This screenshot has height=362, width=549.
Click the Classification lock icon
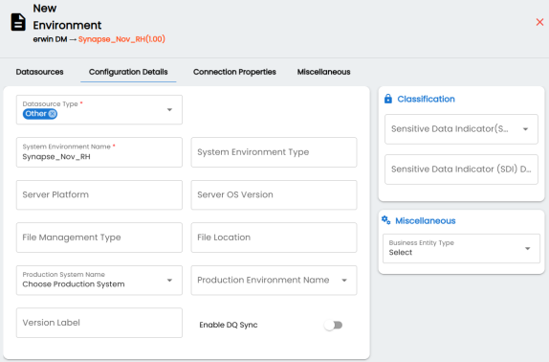388,99
